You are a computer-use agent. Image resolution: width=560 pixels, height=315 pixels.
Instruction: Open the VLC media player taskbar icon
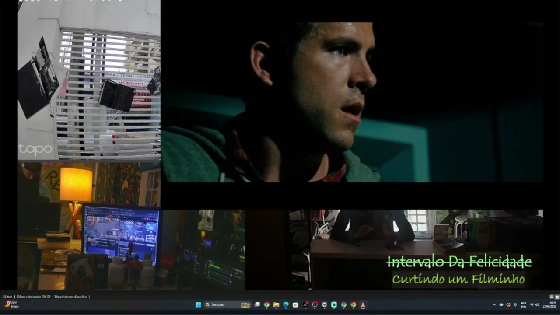363,305
